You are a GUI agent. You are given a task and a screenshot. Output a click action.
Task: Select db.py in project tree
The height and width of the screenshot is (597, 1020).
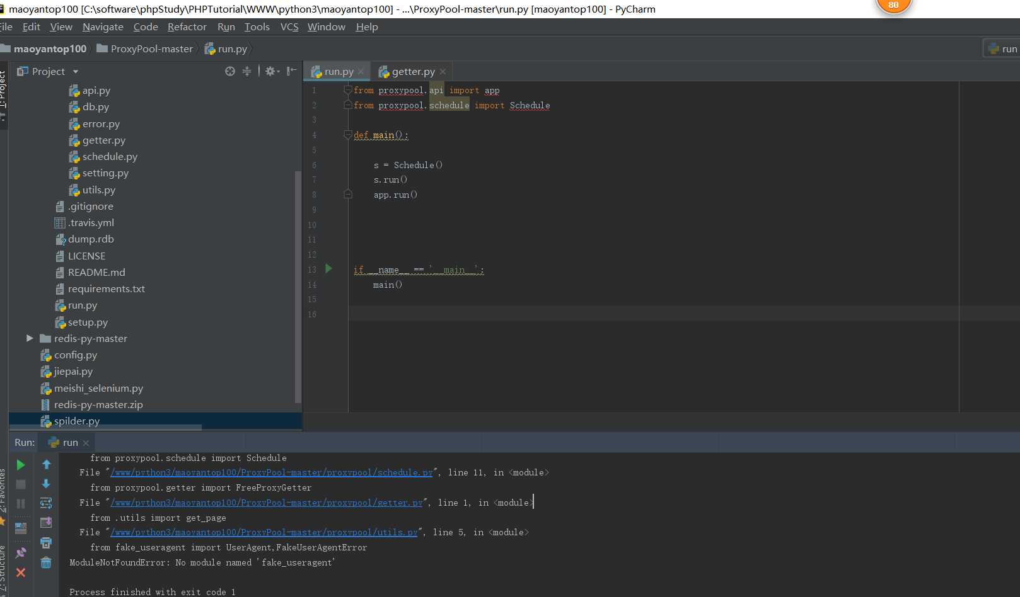coord(89,107)
